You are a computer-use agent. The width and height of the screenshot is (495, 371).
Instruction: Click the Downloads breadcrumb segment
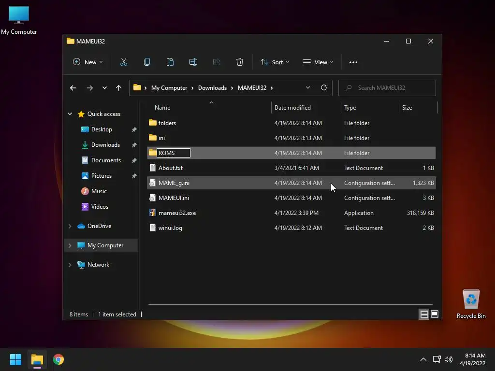213,88
